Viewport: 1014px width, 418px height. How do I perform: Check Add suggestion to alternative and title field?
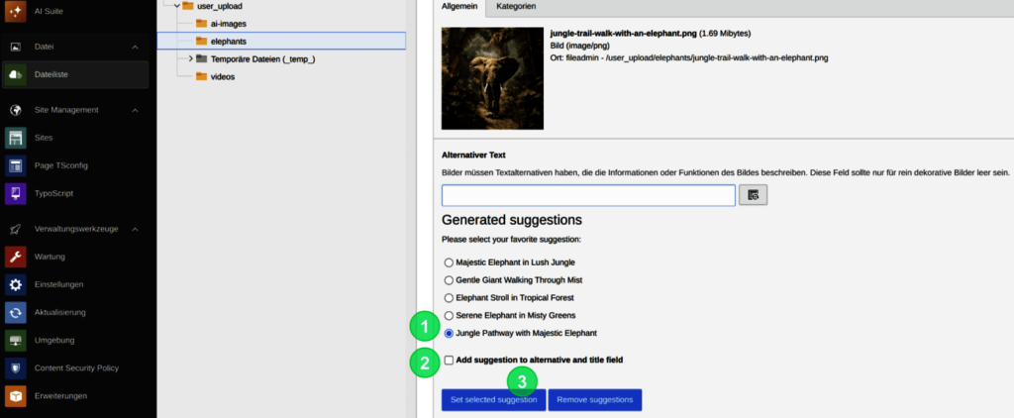(x=449, y=361)
